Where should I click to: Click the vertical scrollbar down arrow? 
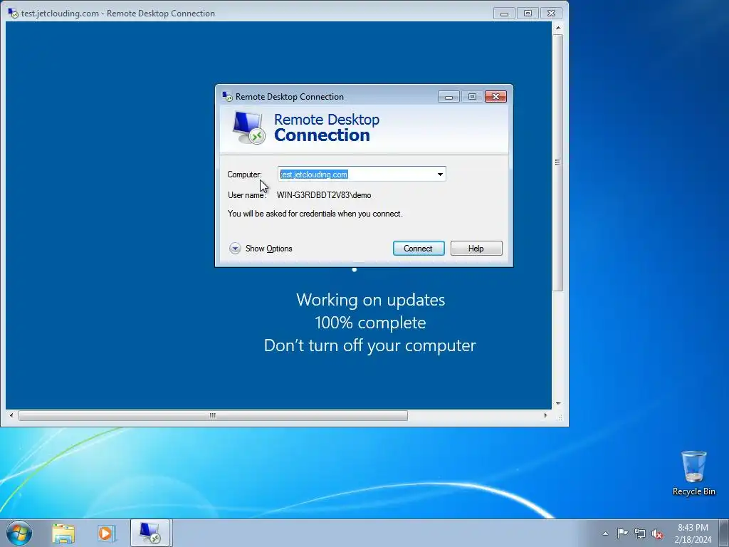coord(558,404)
